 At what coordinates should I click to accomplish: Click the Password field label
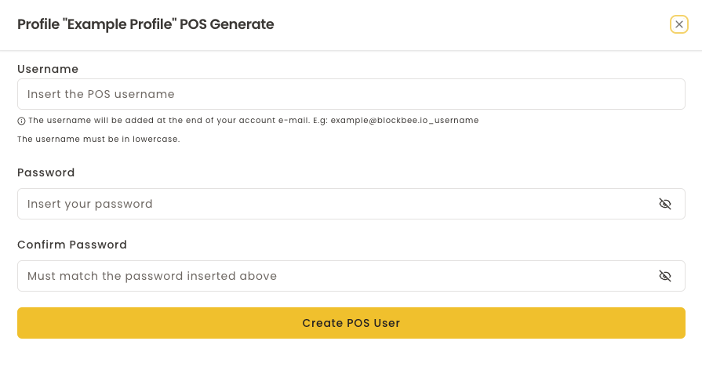click(46, 172)
